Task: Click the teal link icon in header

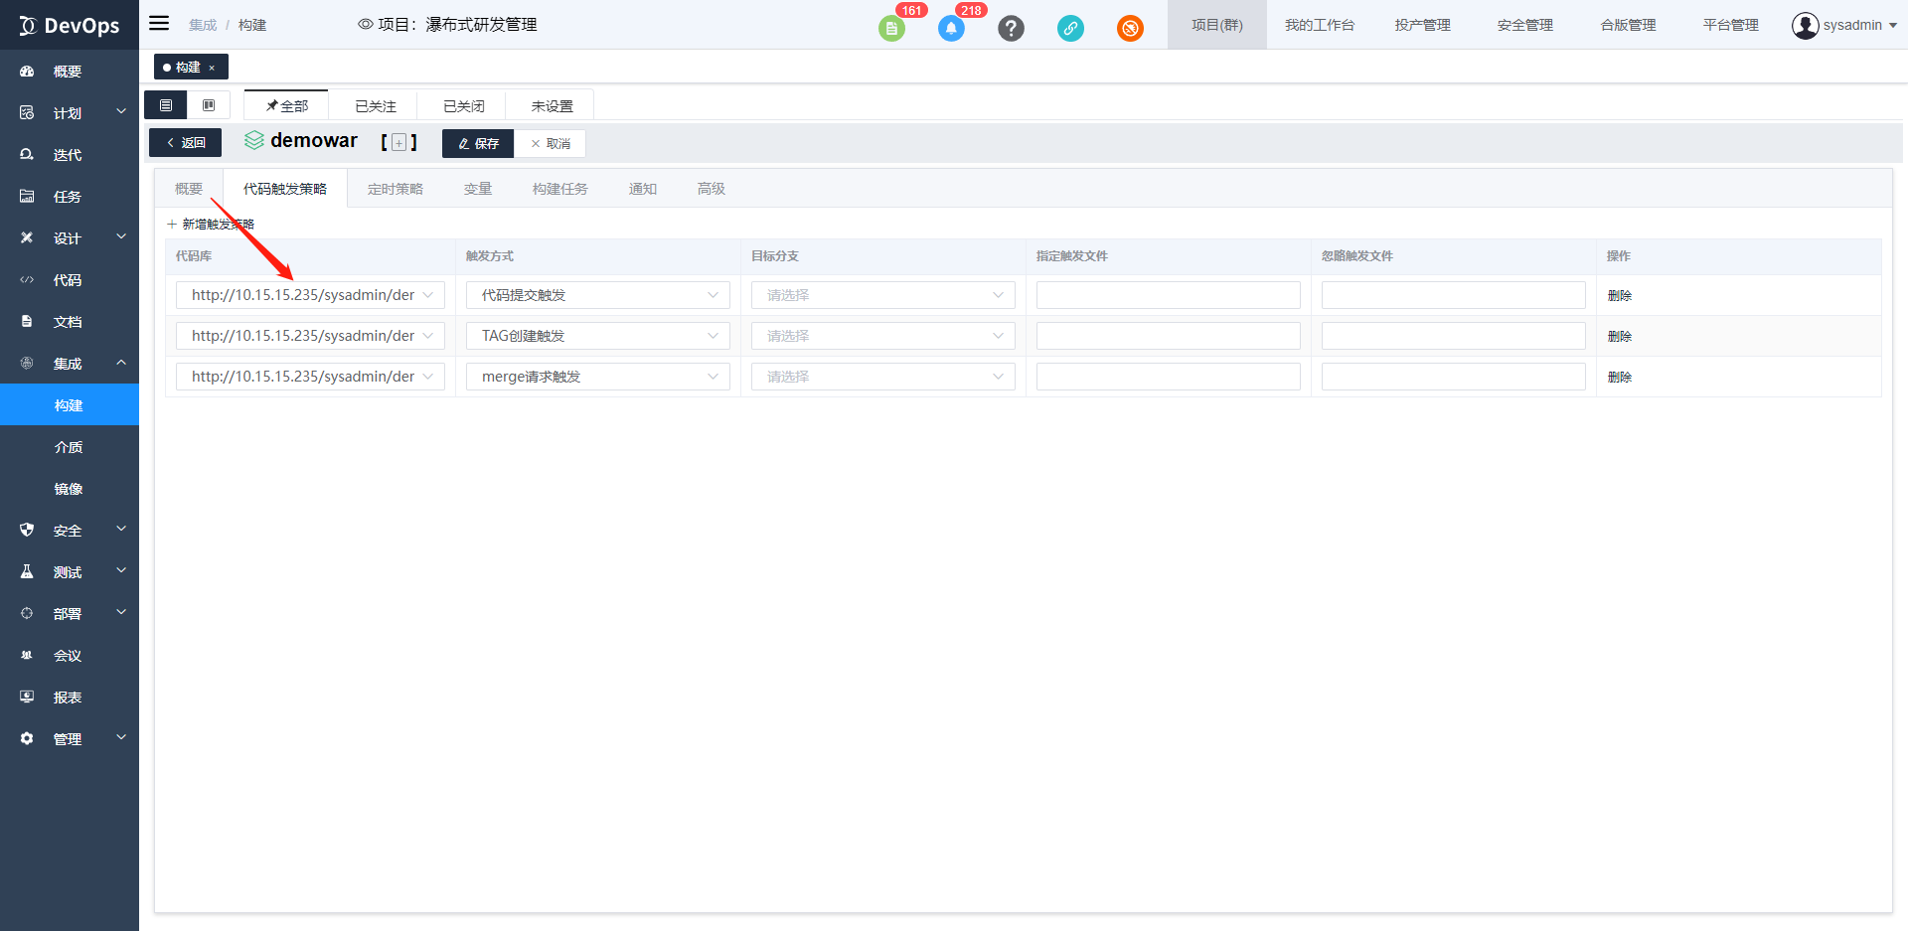Action: [x=1070, y=29]
